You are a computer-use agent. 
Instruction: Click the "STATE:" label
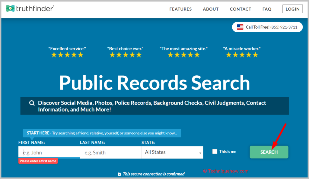pyautogui.click(x=148, y=143)
